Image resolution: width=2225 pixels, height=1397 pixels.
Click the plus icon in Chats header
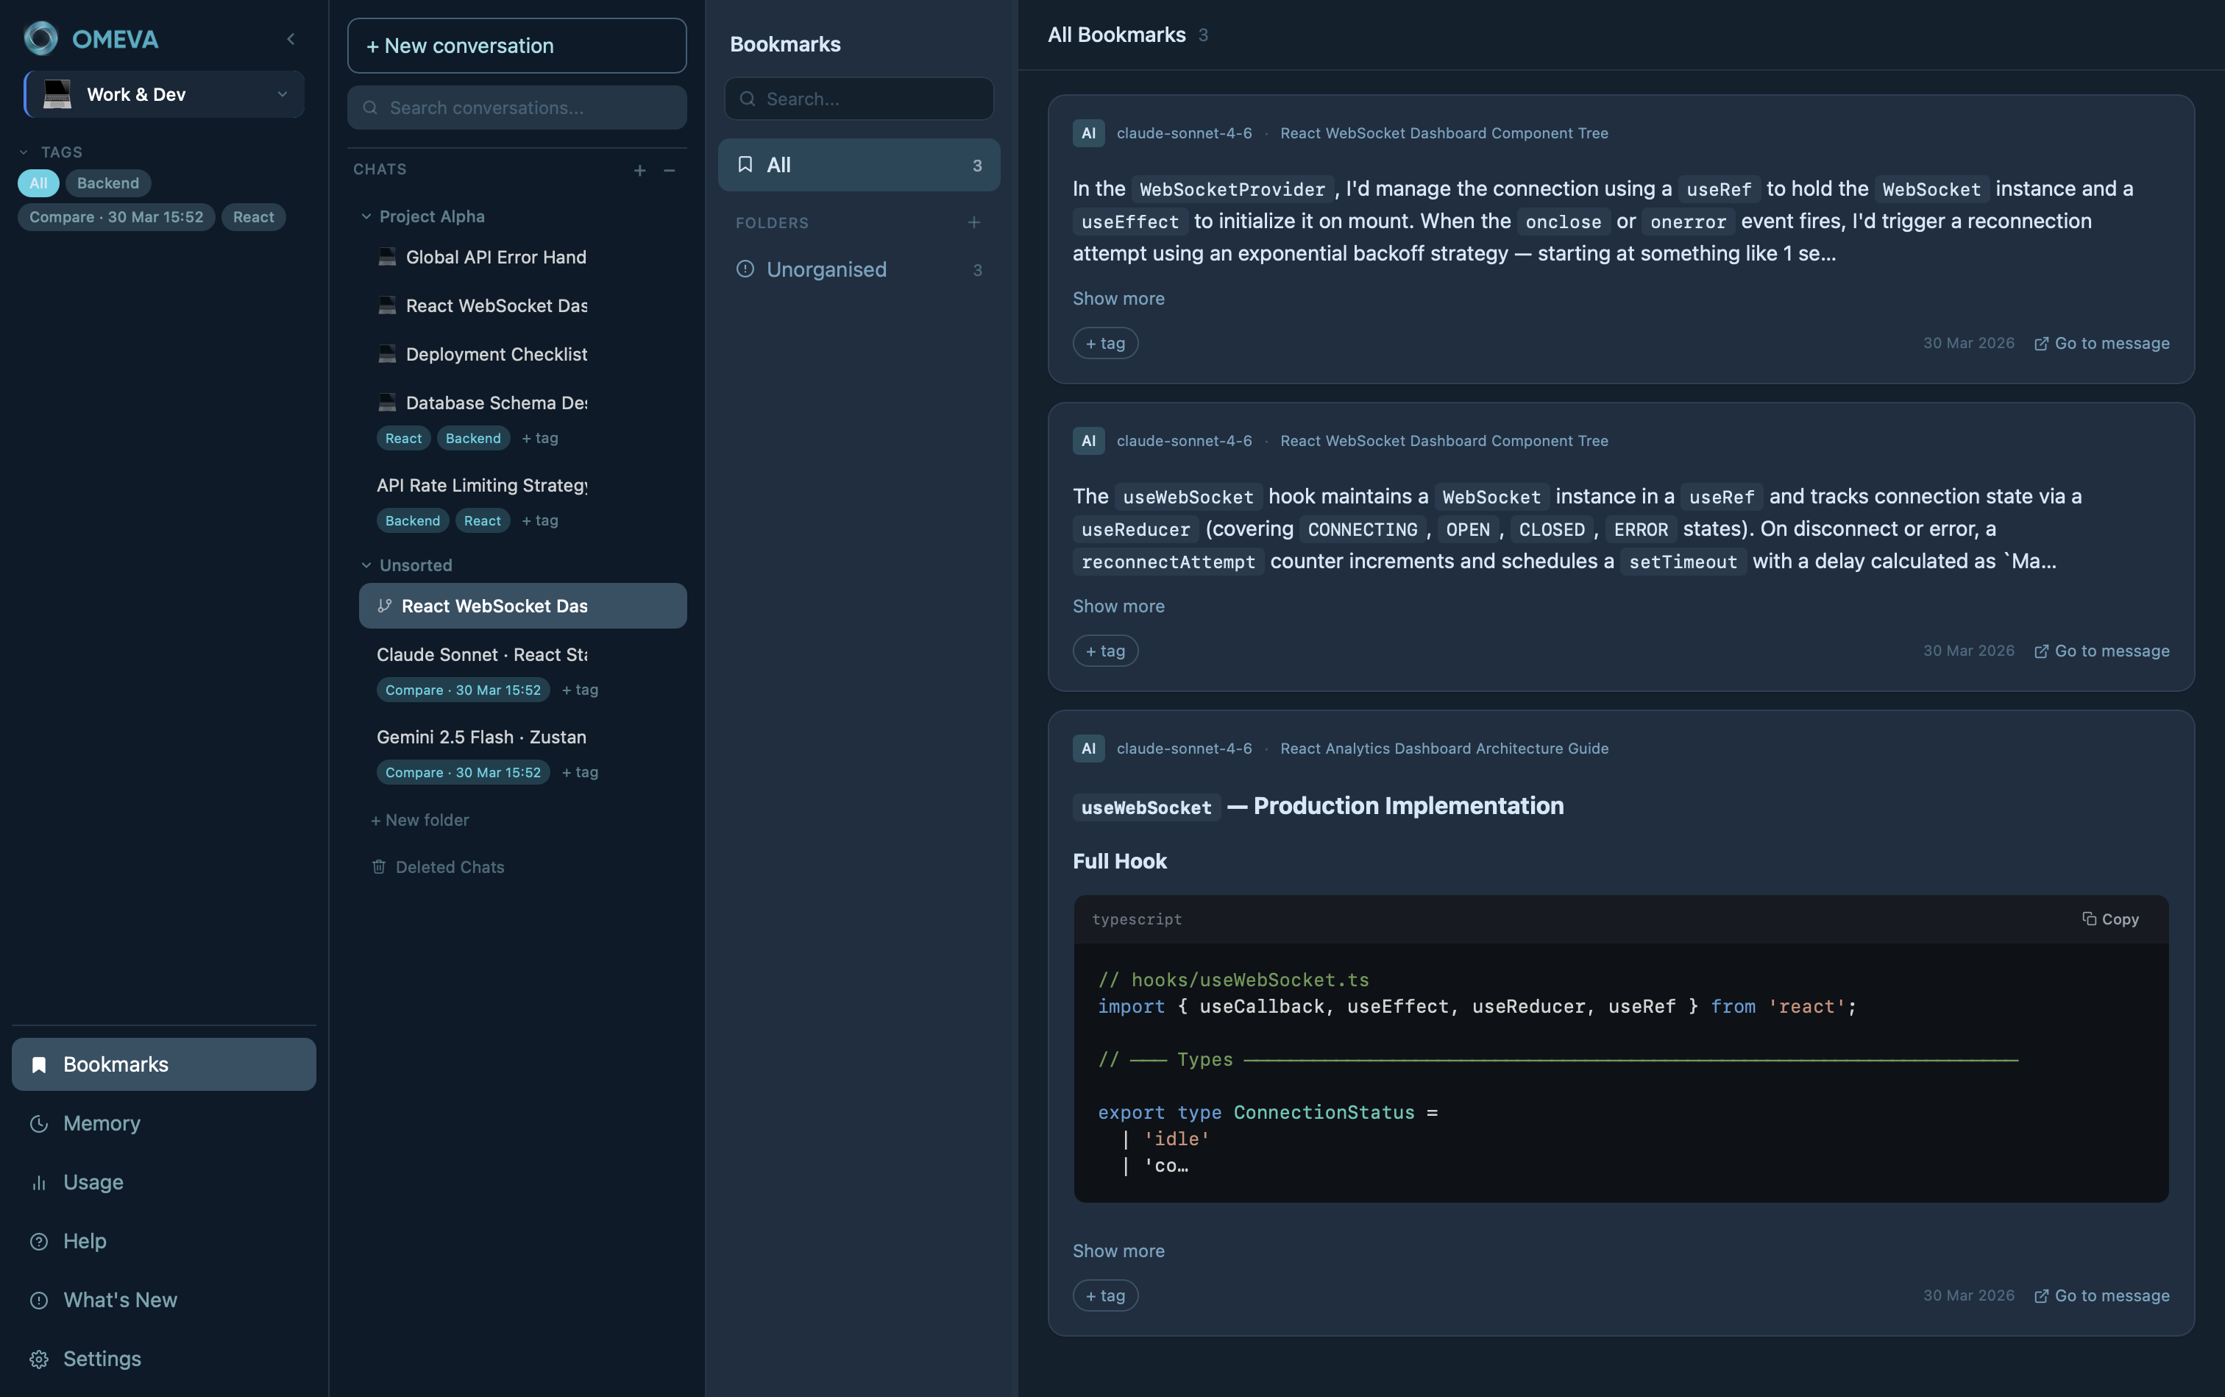pos(639,170)
